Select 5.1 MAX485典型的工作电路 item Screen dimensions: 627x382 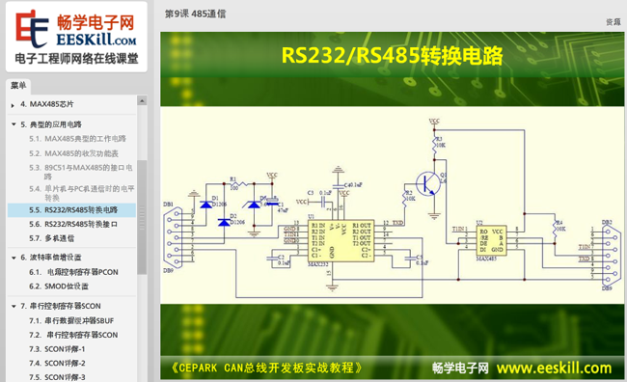pos(77,139)
